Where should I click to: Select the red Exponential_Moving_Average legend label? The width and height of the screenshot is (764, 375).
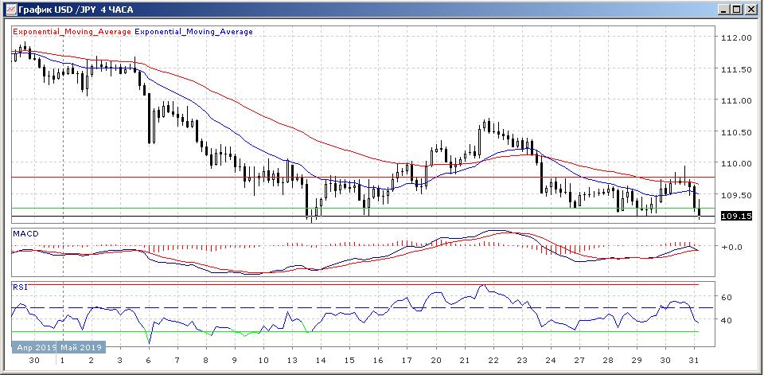click(x=72, y=32)
